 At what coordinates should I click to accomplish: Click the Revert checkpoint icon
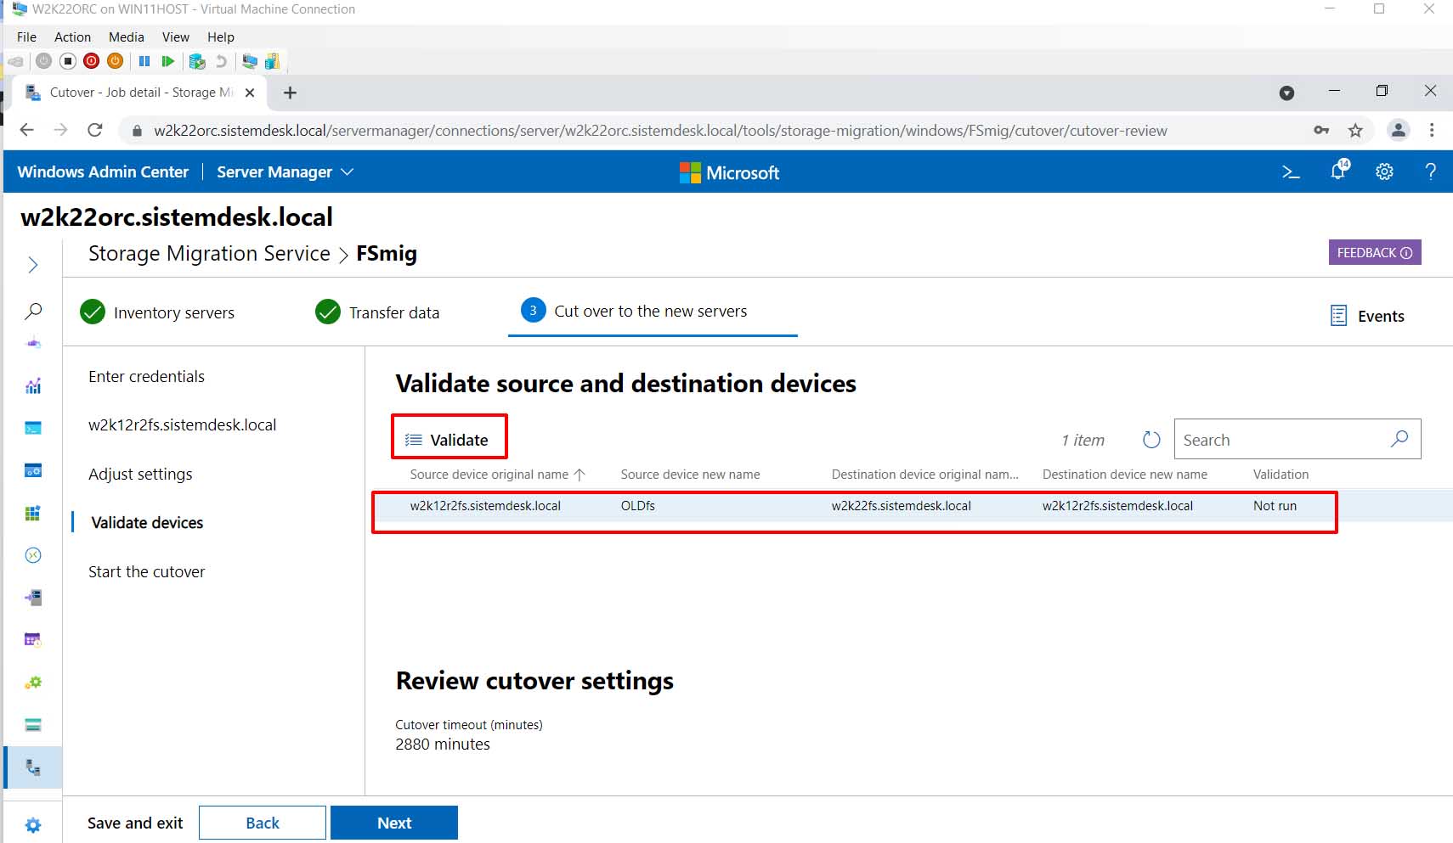(221, 61)
